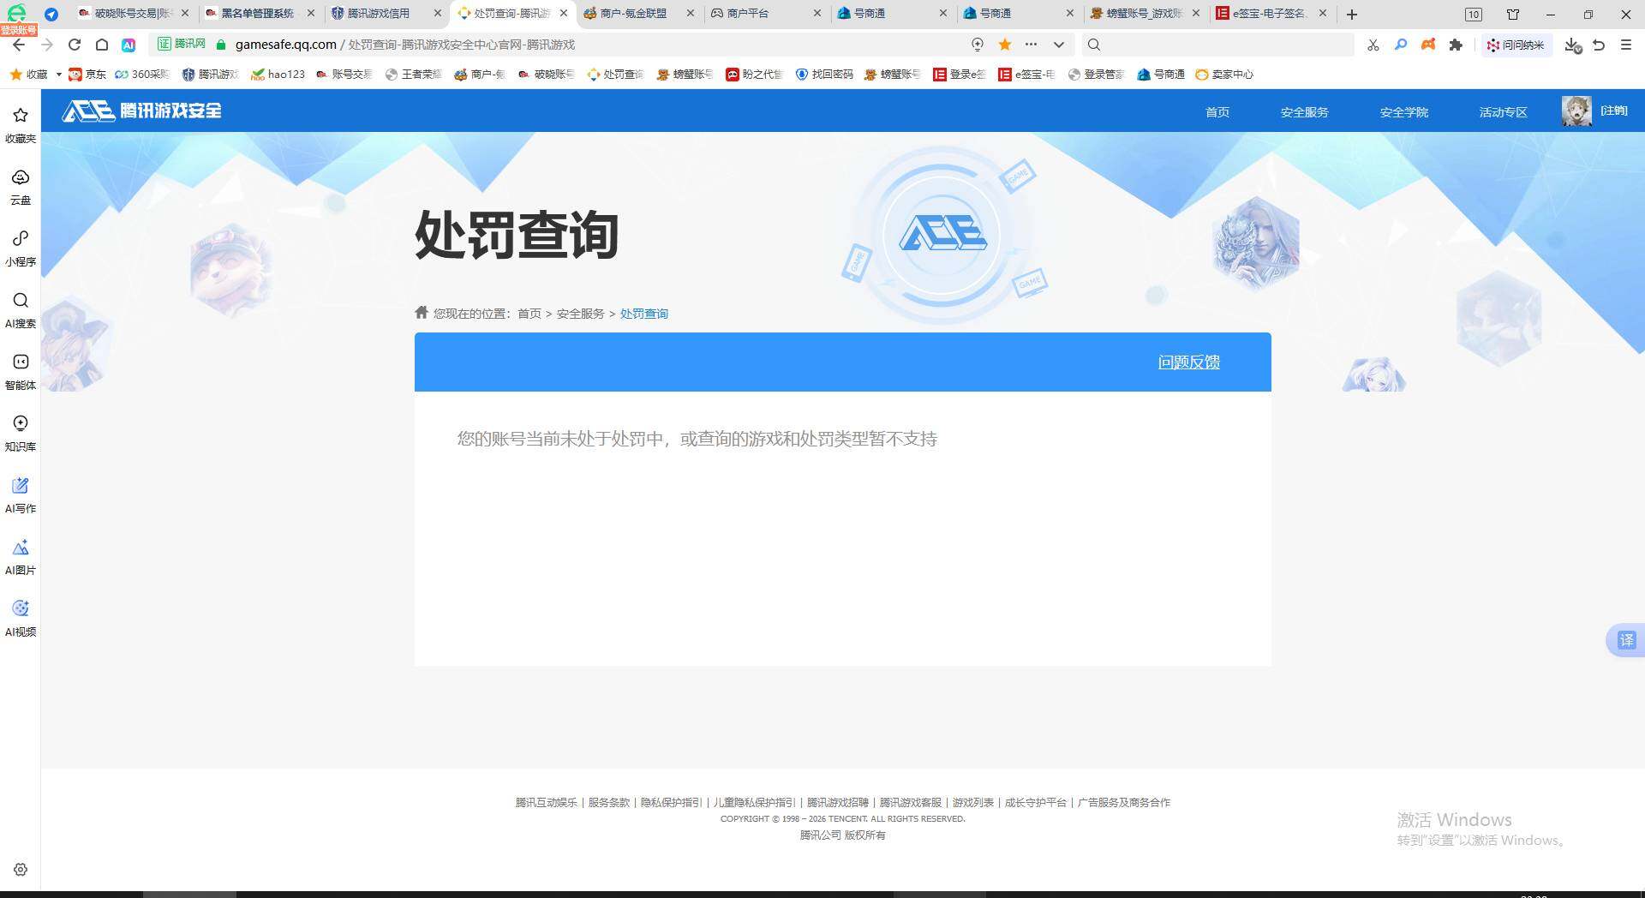Click the 问题反馈 feedback link
The width and height of the screenshot is (1645, 898).
click(1188, 362)
